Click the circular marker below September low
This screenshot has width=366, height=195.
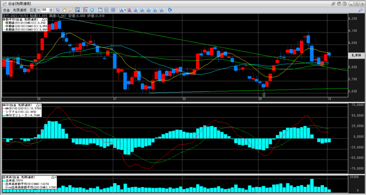264,95
